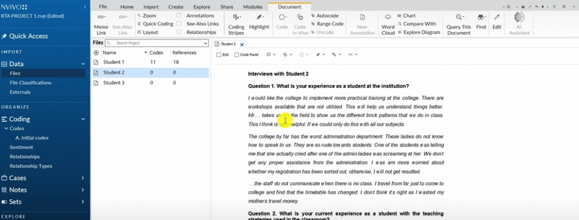Switch to the Explore ribbon tab

pos(202,7)
